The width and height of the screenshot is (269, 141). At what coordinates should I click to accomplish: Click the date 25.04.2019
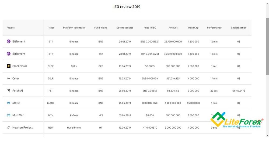click(x=125, y=103)
